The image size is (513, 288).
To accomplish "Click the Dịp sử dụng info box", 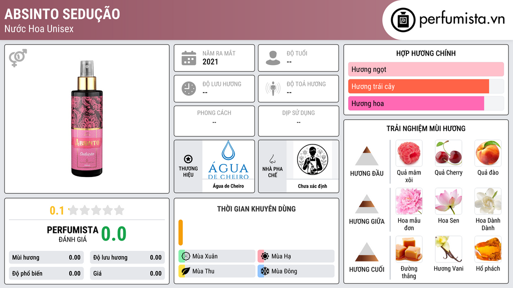I will [x=299, y=121].
